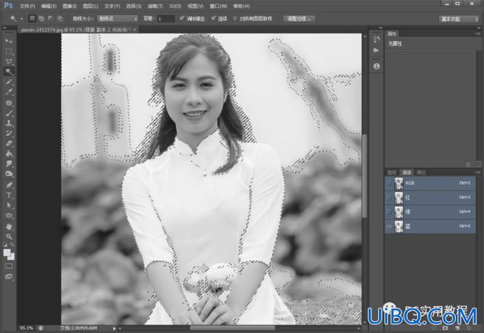Open the Filter (滤镜) menu
This screenshot has height=333, width=484.
[155, 6]
